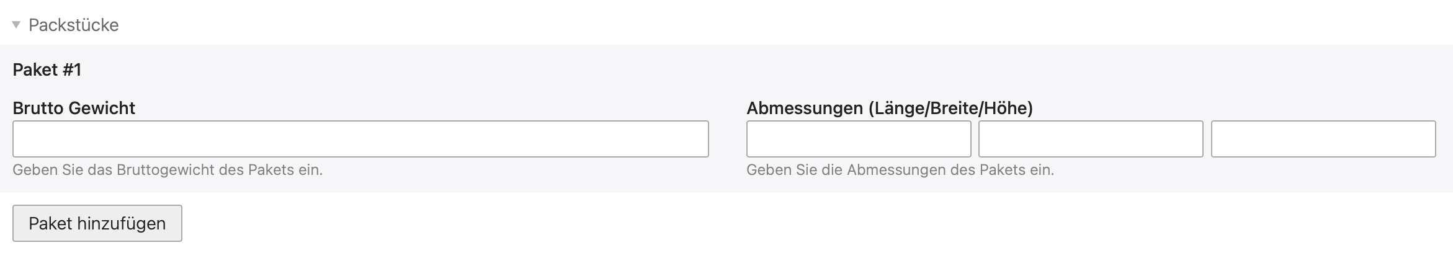Click the Brutto Gewicht field label
This screenshot has width=1453, height=258.
[74, 108]
